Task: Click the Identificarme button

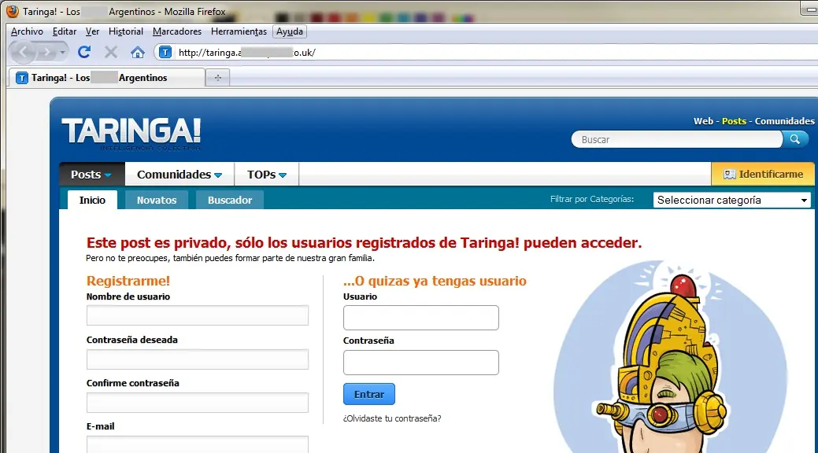Action: (763, 174)
